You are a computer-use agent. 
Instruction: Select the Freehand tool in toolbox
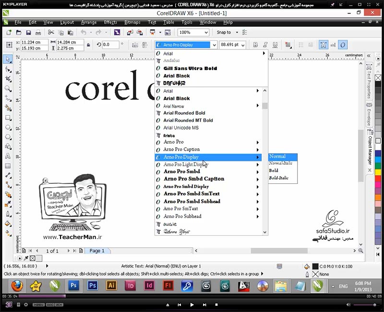pyautogui.click(x=8, y=98)
